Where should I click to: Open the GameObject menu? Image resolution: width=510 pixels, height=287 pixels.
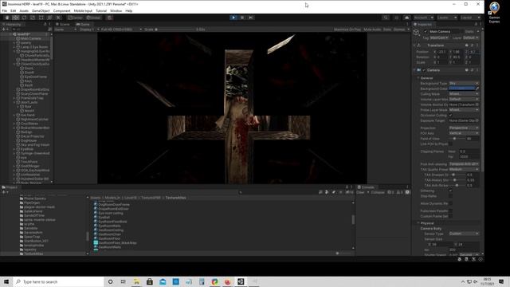click(41, 10)
